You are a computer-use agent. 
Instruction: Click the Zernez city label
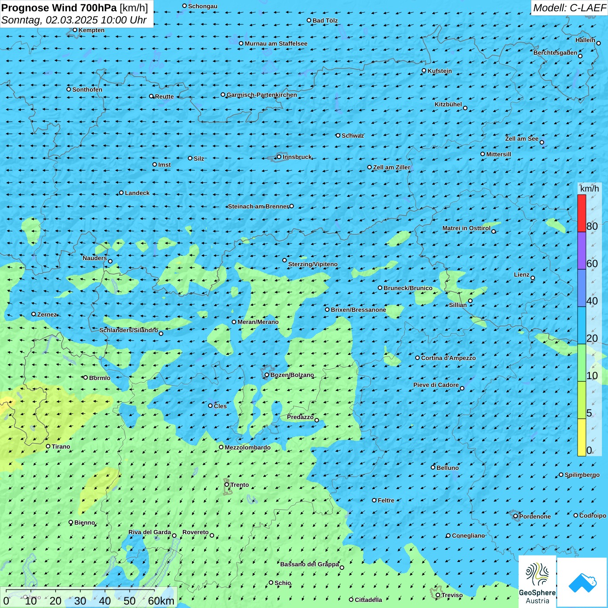point(47,314)
